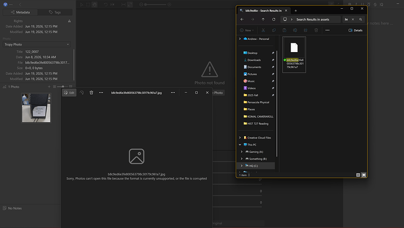Image resolution: width=404 pixels, height=228 pixels.
Task: Click the Rights warning triangle icon
Action: (69, 21)
